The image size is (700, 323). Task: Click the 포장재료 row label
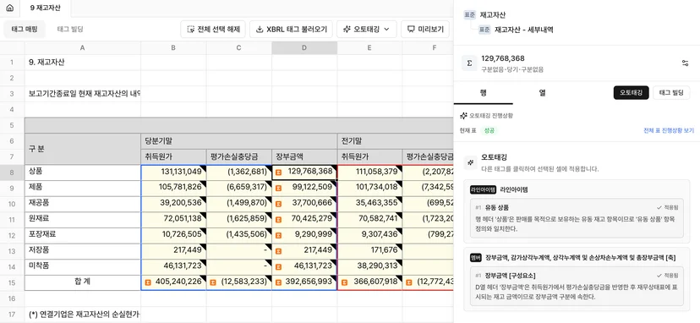83,235
